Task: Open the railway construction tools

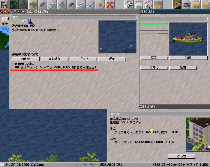Action: point(43,4)
